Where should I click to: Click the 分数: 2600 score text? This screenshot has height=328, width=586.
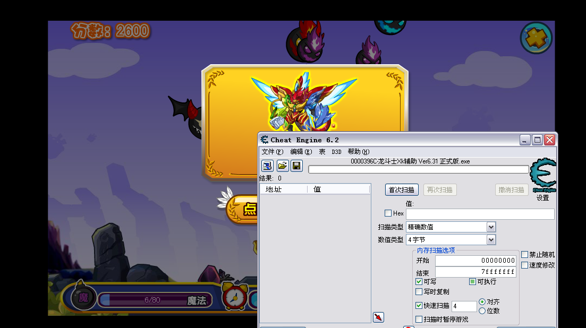[x=111, y=31]
